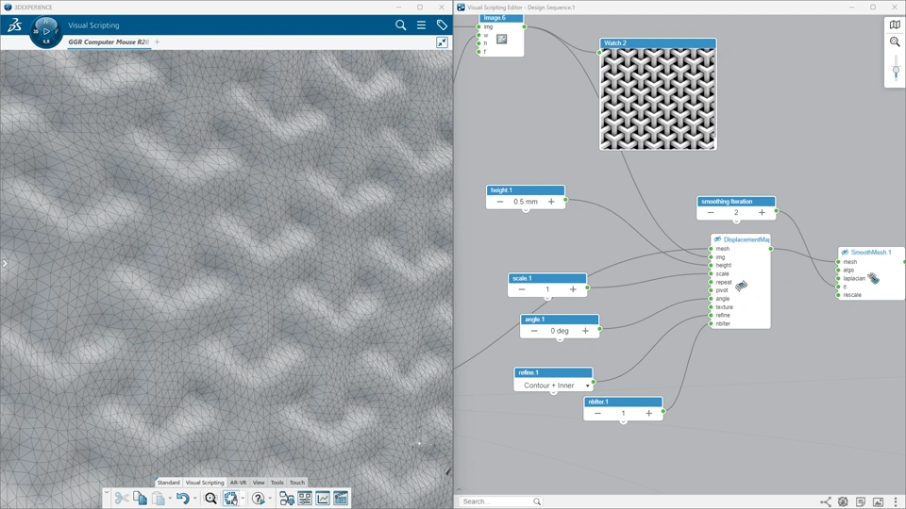Click the 3DS logo in header
The width and height of the screenshot is (906, 509).
[x=14, y=25]
